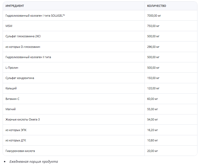Viewport: 202px width, 167px height.
Task: Select the Сульфат хондроитина ingredient
Action: (x=20, y=78)
